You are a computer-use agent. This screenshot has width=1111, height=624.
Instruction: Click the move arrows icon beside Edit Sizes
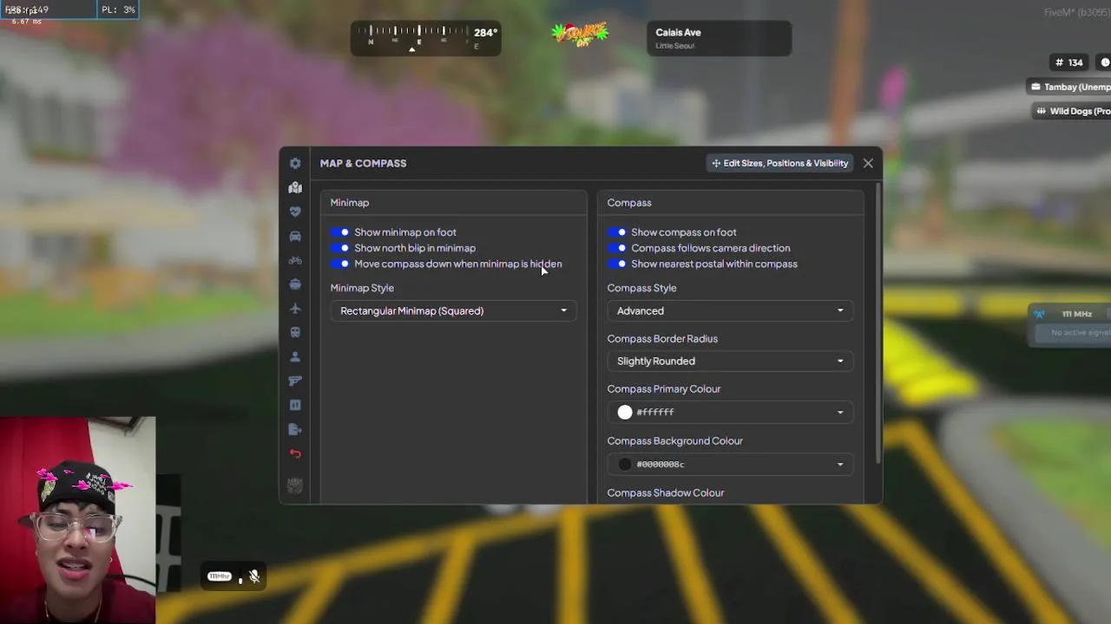click(x=716, y=163)
